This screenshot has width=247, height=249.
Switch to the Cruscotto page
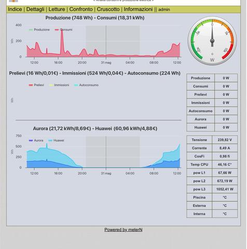[x=108, y=9]
